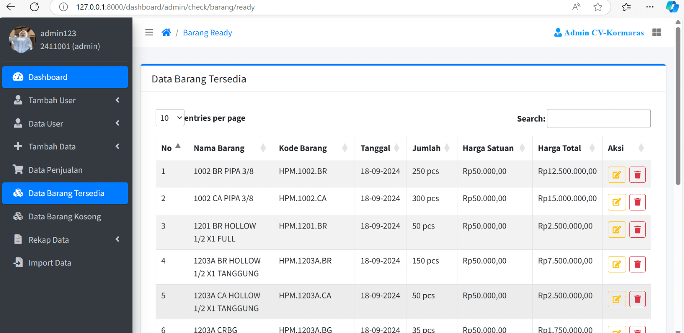684x333 pixels.
Task: Open Import Data menu item
Action: (65, 263)
